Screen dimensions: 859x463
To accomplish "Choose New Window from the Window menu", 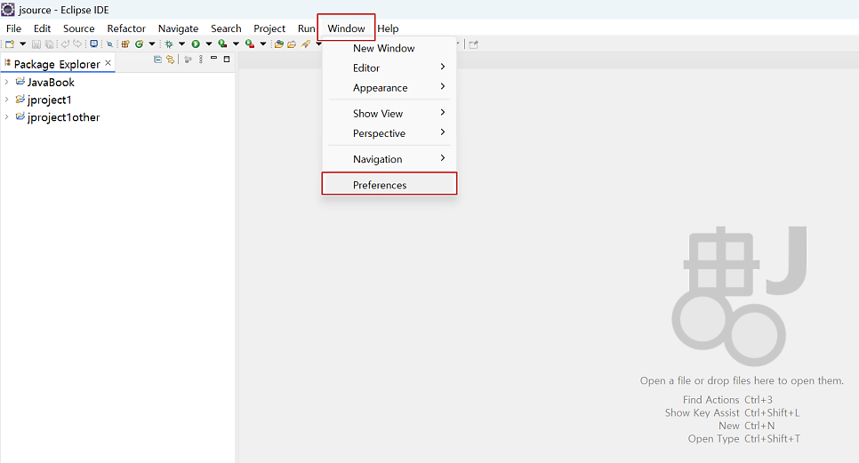I will [x=389, y=48].
